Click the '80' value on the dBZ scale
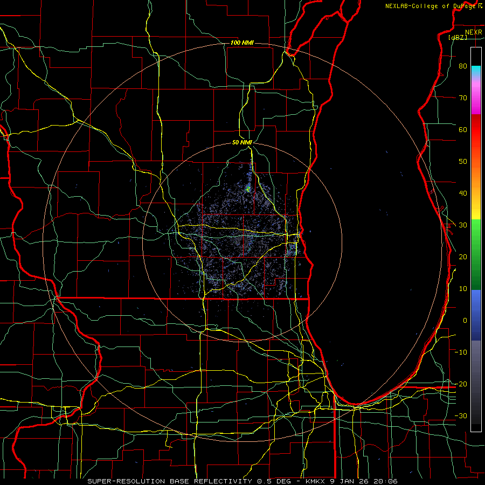Viewport: 485px width, 485px height. 463,66
